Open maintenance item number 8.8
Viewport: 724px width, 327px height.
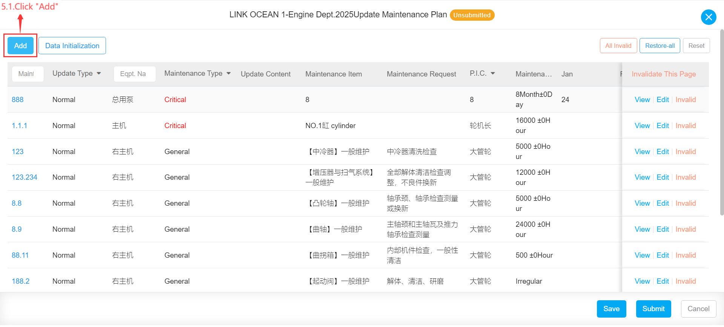point(17,203)
